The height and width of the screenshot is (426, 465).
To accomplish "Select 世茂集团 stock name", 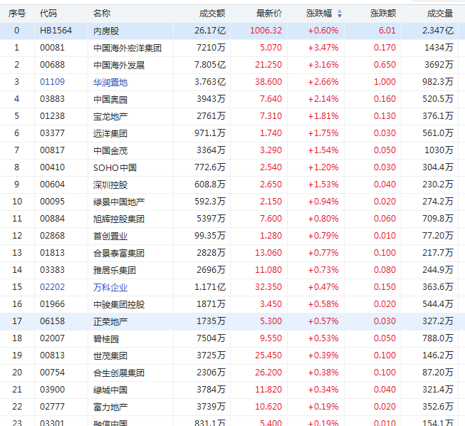I will pyautogui.click(x=110, y=355).
